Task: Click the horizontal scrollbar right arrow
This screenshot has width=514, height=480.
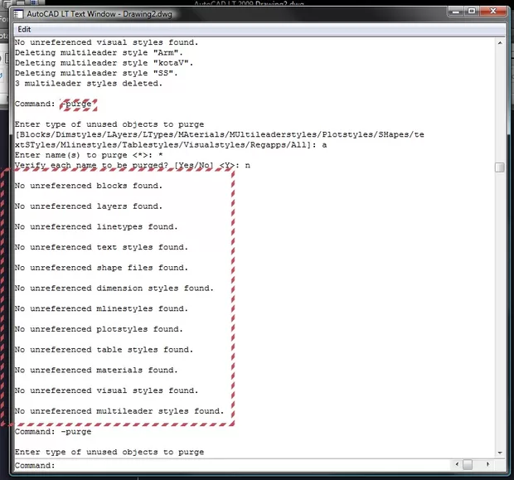Action: click(x=488, y=464)
